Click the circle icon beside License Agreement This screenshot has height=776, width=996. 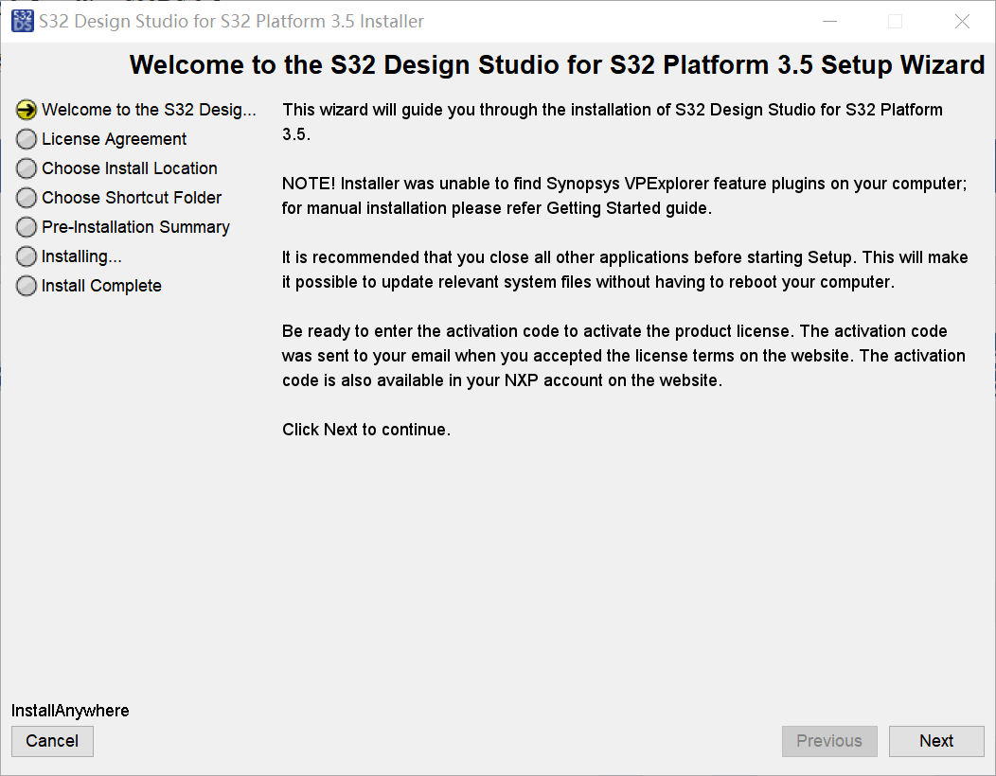pos(27,139)
